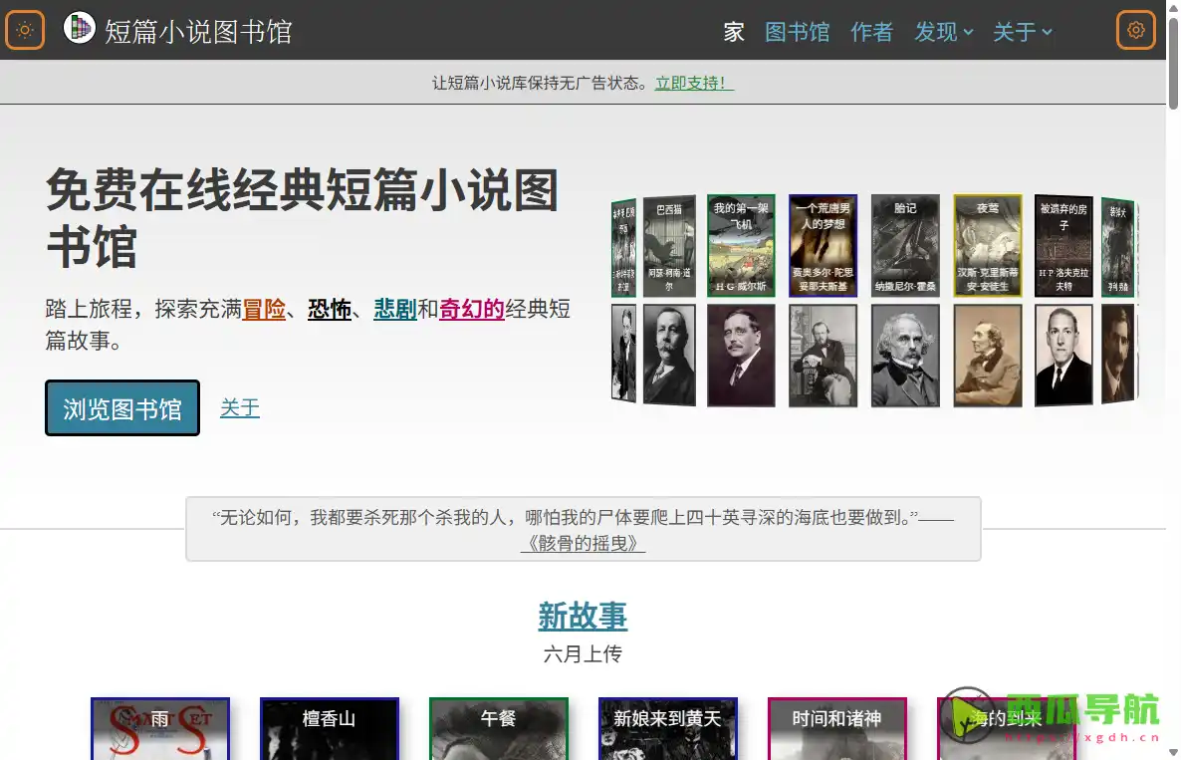
Task: Follow the 恐怖 genre link
Action: 330,309
